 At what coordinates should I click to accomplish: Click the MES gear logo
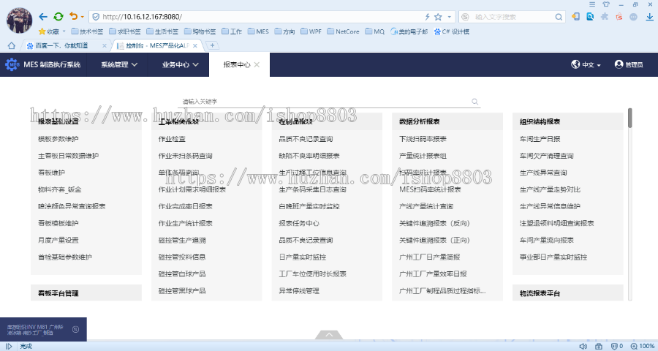pyautogui.click(x=12, y=64)
